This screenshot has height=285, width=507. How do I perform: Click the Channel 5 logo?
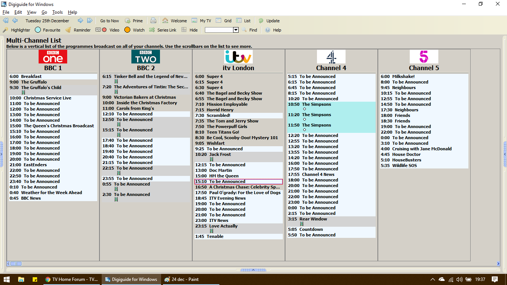click(424, 56)
